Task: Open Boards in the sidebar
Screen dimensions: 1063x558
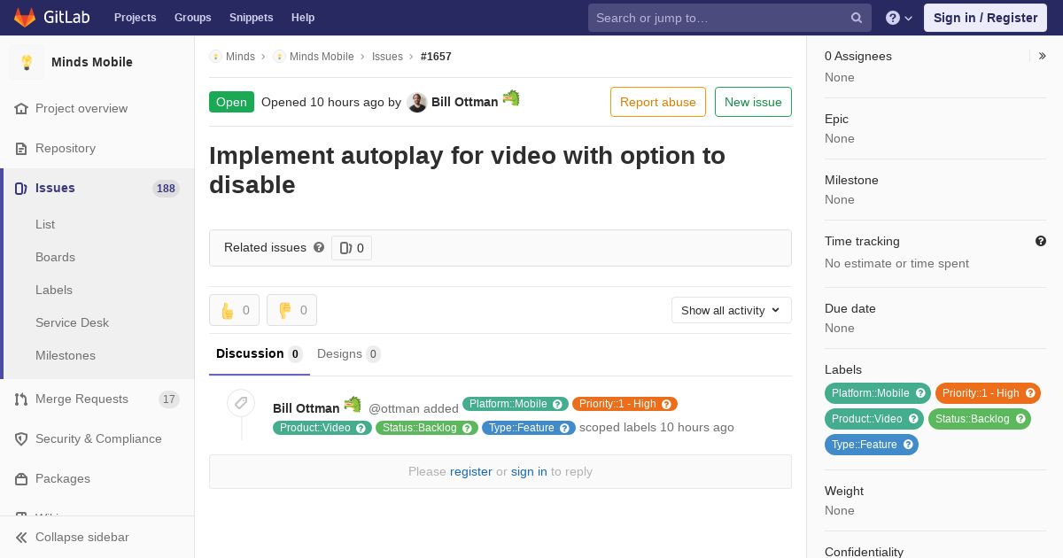Action: [x=55, y=257]
